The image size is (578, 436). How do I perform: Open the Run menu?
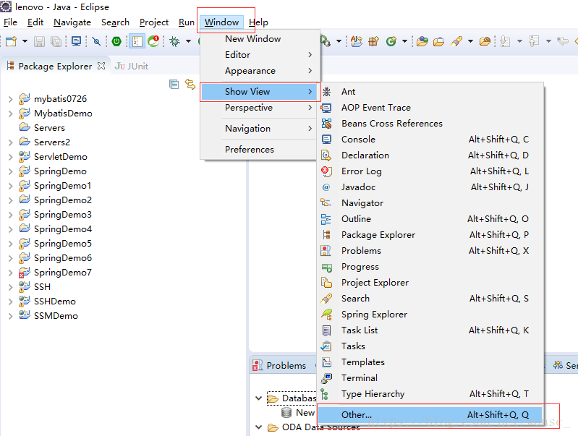(x=187, y=22)
